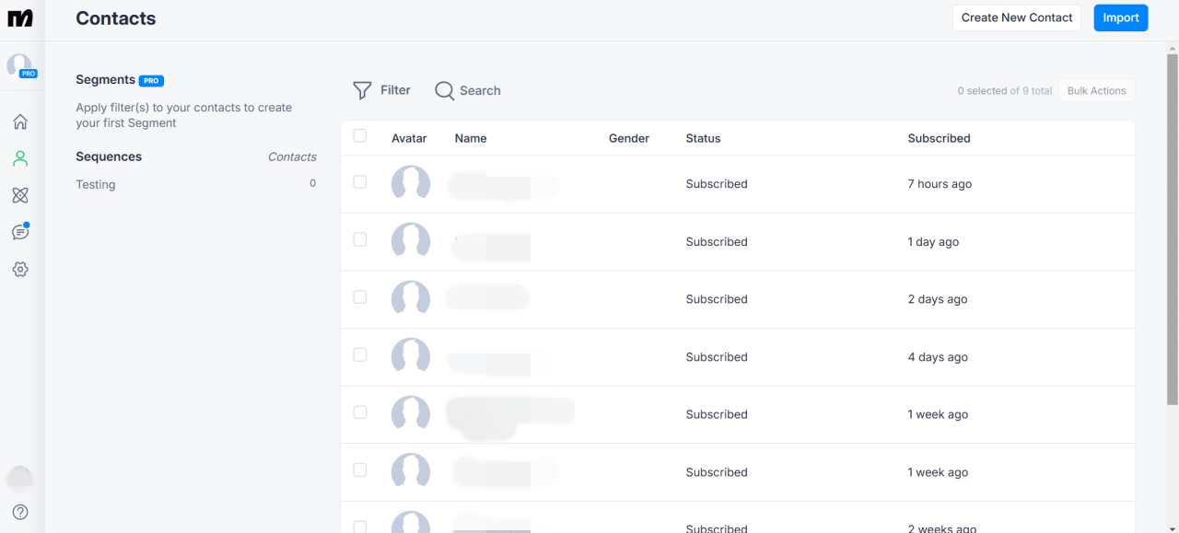This screenshot has height=533, width=1179.
Task: Check the select-all checkbox in table header
Action: [x=360, y=135]
